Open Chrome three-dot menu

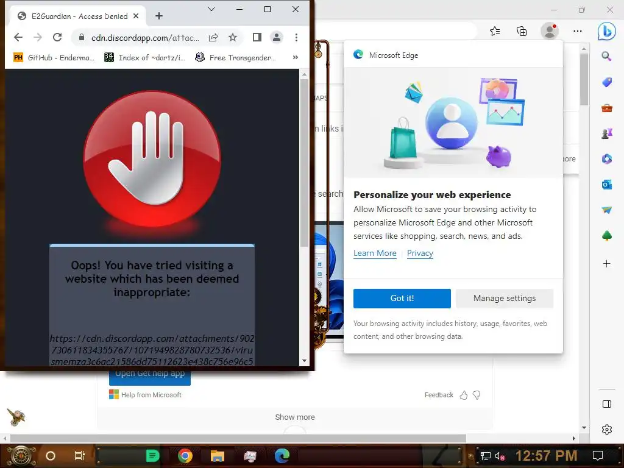pos(296,37)
